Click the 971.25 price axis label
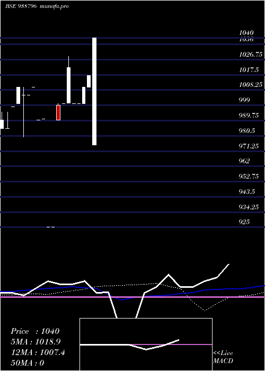This screenshot has width=265, height=371. (249, 146)
